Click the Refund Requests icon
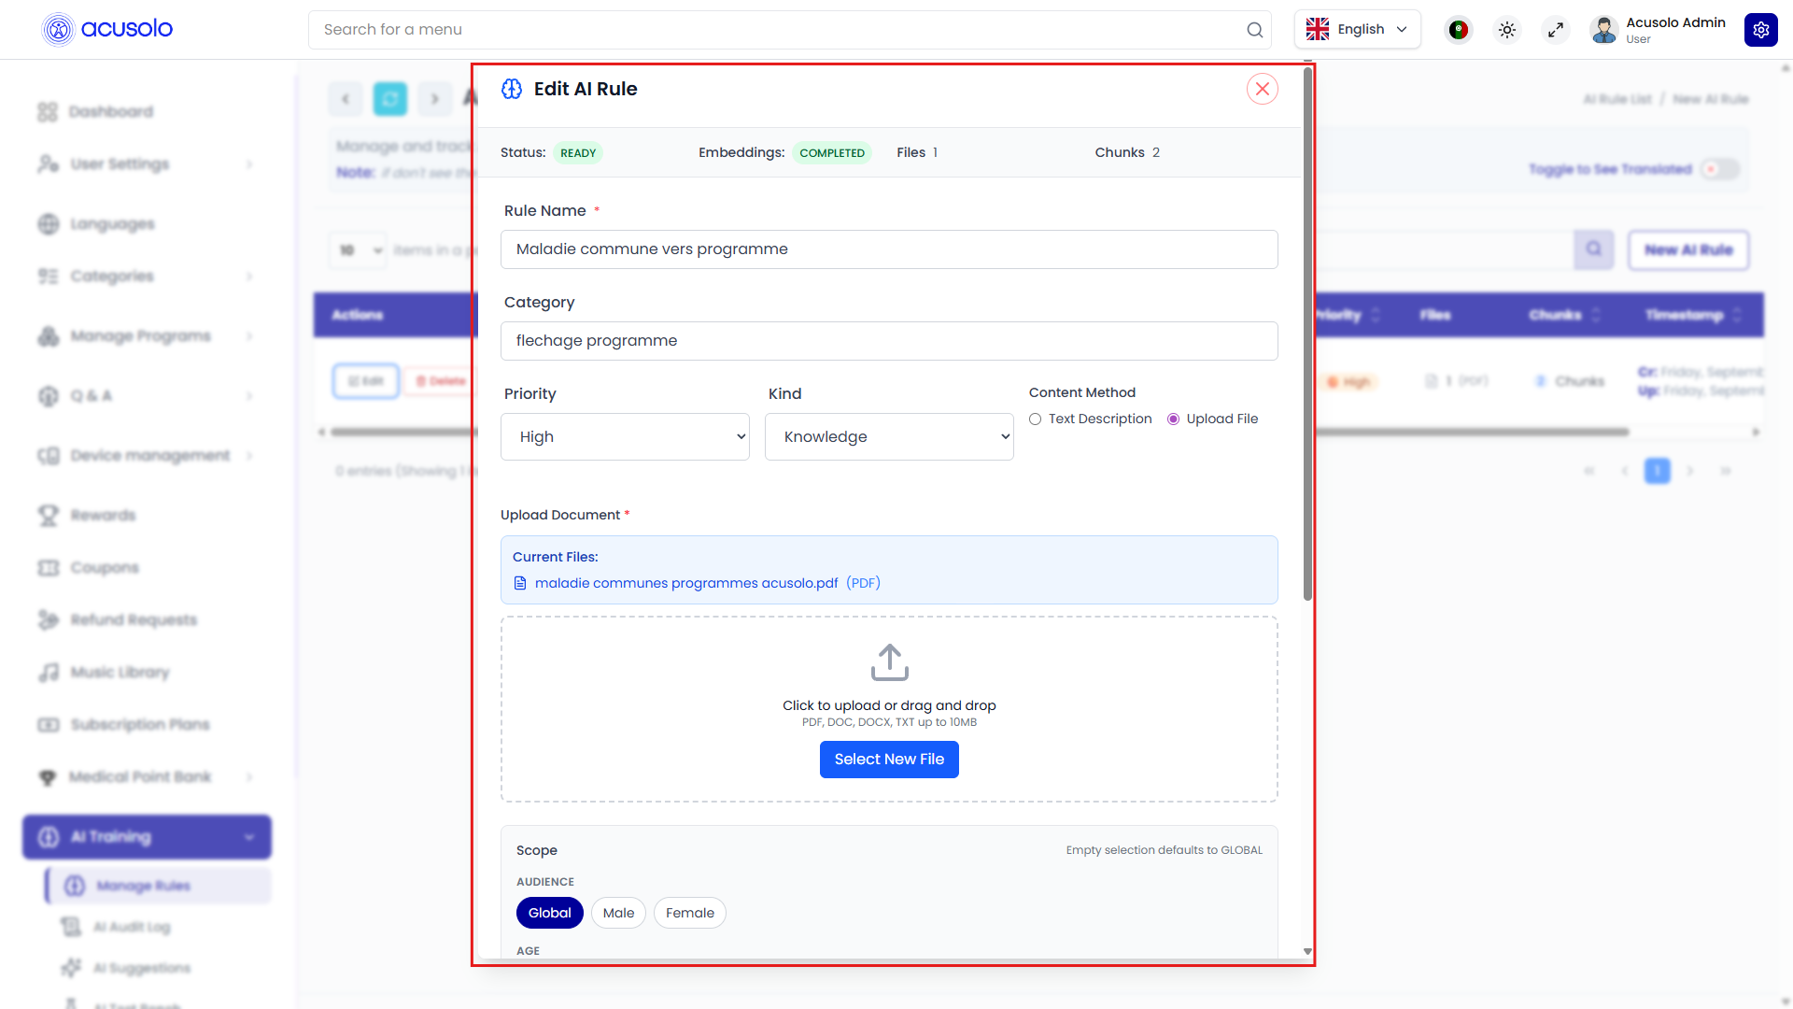The width and height of the screenshot is (1793, 1009). pyautogui.click(x=49, y=620)
